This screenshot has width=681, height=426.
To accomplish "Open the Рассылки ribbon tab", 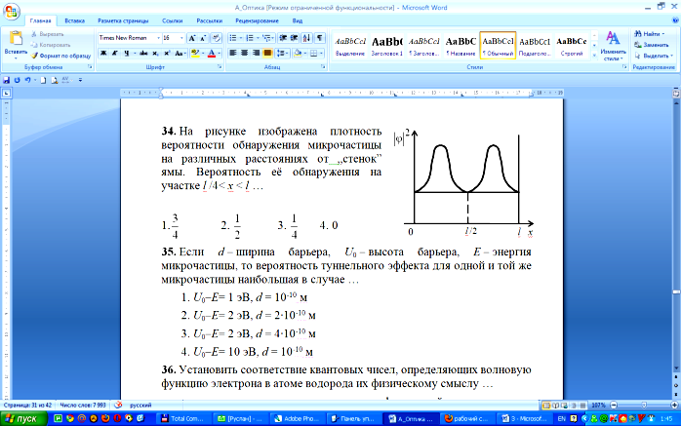I will 210,20.
